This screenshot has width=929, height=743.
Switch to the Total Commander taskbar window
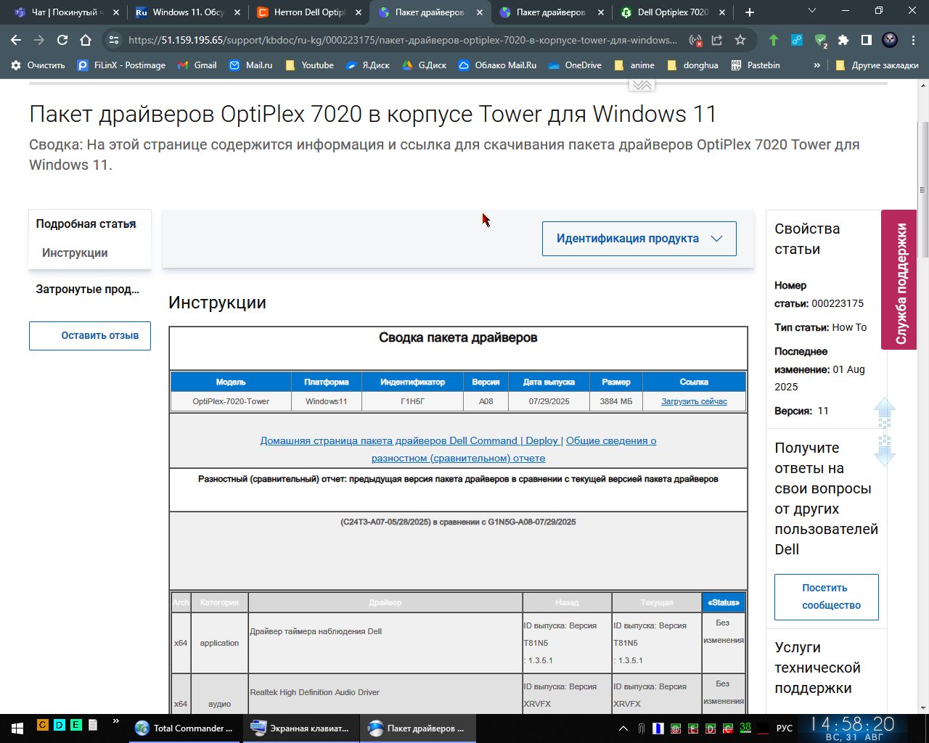coord(186,728)
